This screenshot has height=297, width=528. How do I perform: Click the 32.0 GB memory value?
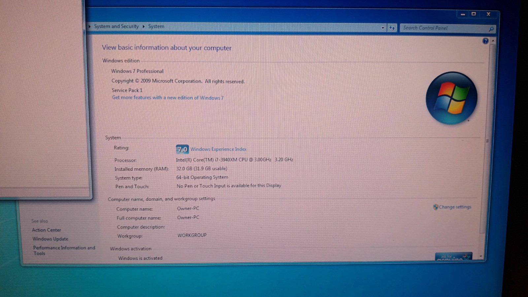202,168
